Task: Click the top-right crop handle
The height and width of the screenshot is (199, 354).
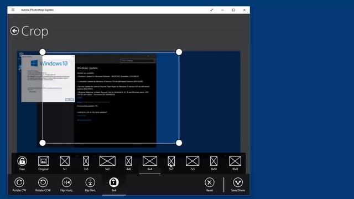Action: coord(179,52)
